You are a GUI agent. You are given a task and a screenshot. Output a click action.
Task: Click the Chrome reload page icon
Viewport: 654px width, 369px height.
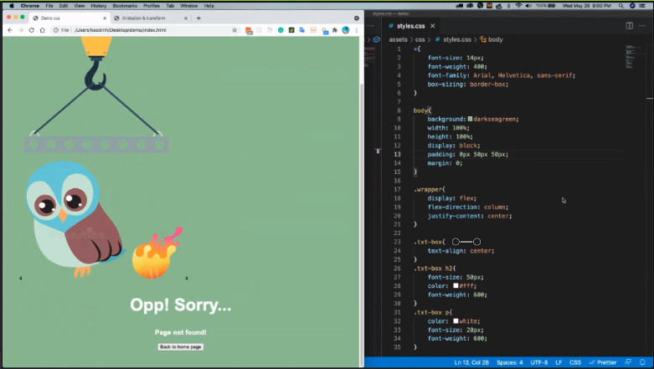click(31, 30)
